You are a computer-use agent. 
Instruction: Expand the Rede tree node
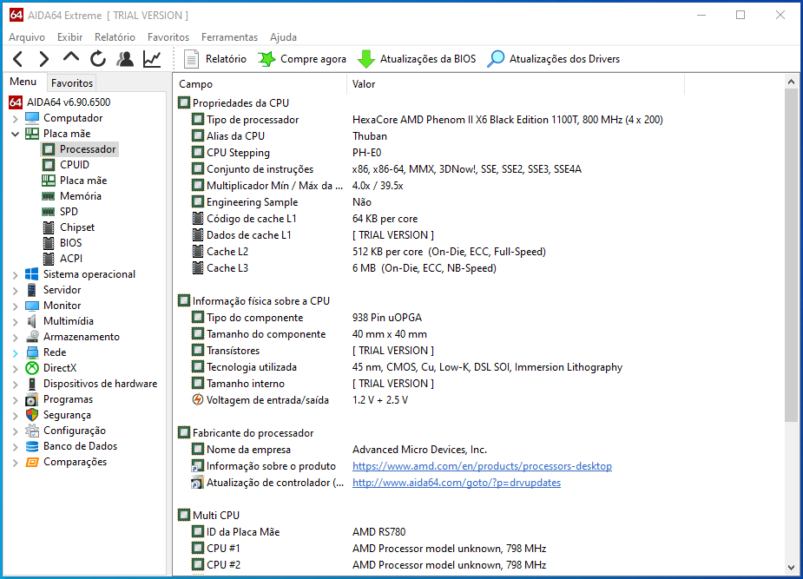16,353
